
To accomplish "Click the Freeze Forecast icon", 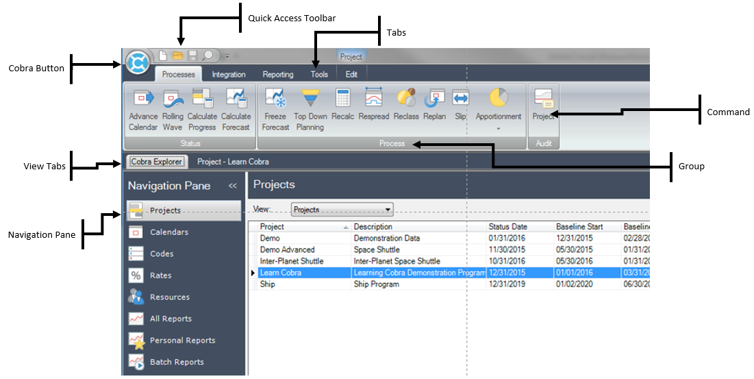I will click(275, 99).
